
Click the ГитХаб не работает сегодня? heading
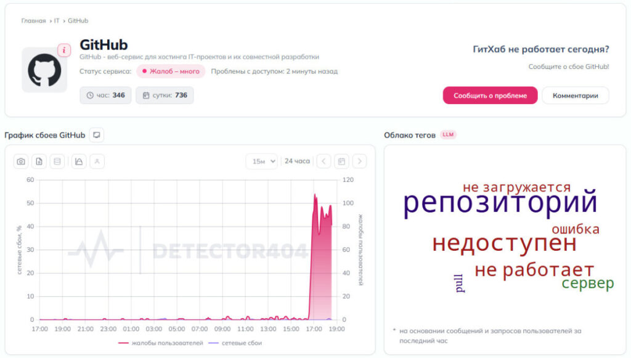coord(541,49)
